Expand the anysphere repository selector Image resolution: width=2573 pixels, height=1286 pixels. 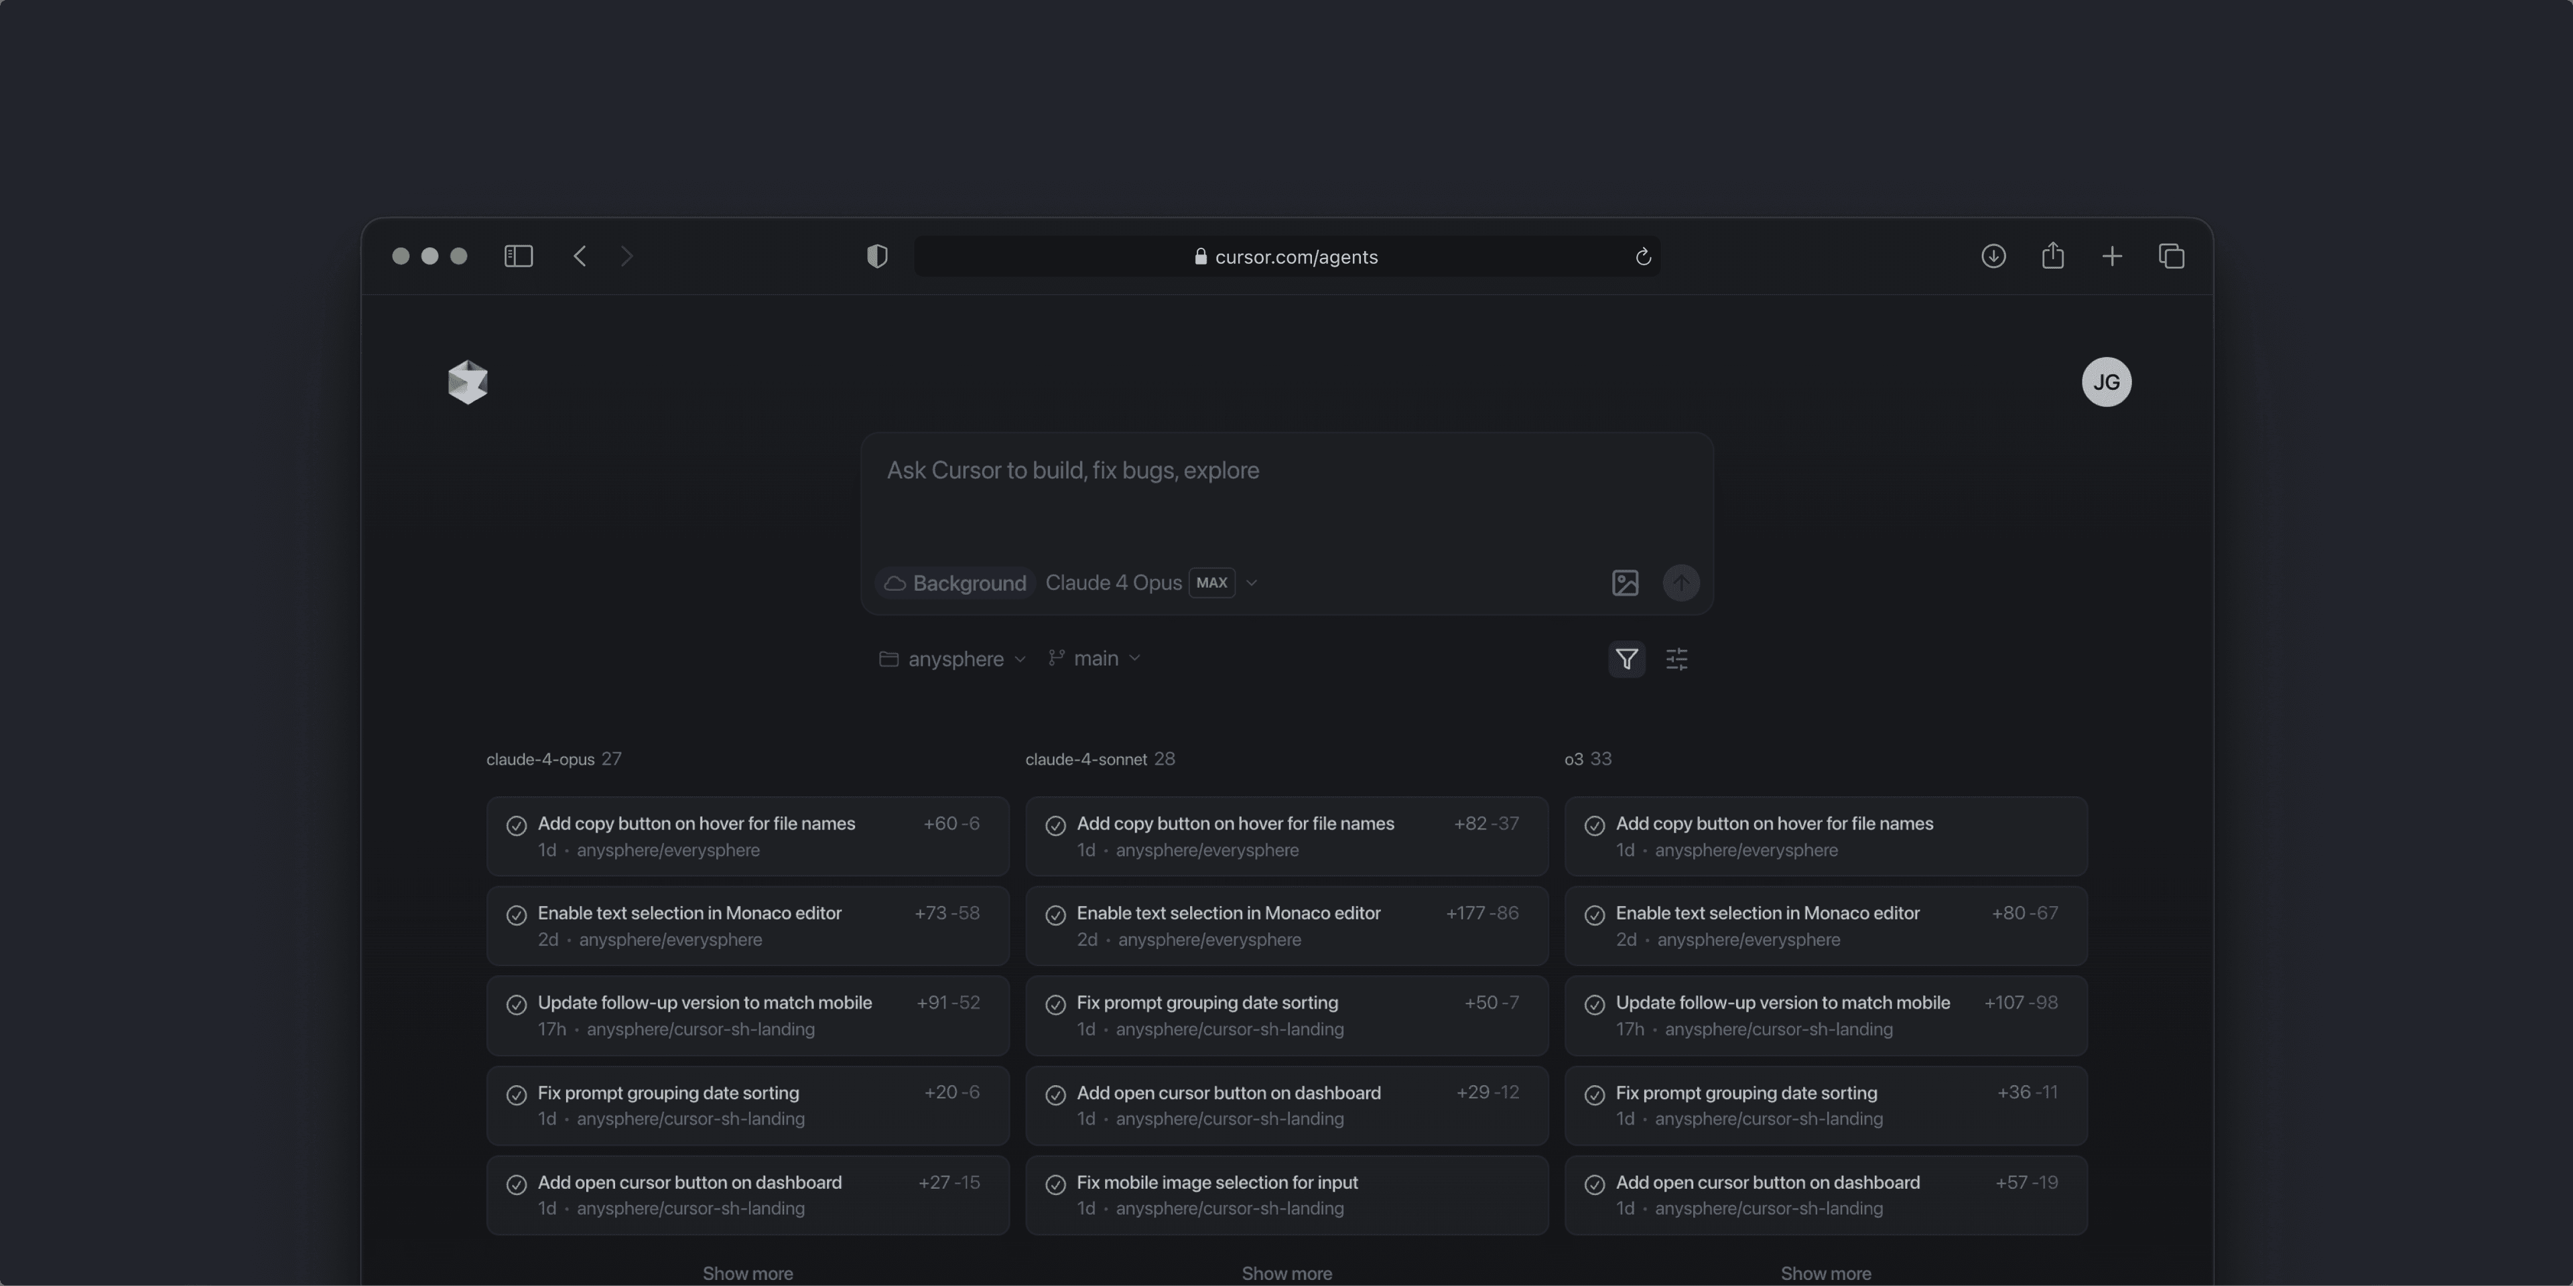coord(953,659)
